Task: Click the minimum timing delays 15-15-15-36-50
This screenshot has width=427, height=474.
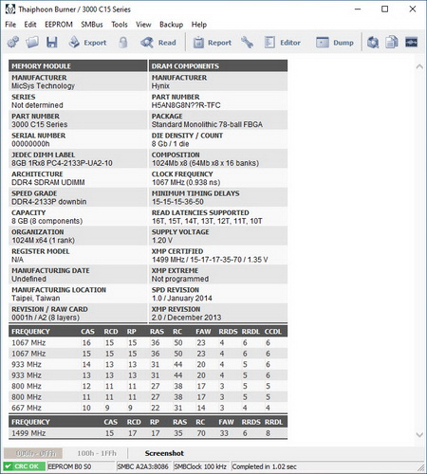Action: pyautogui.click(x=177, y=202)
